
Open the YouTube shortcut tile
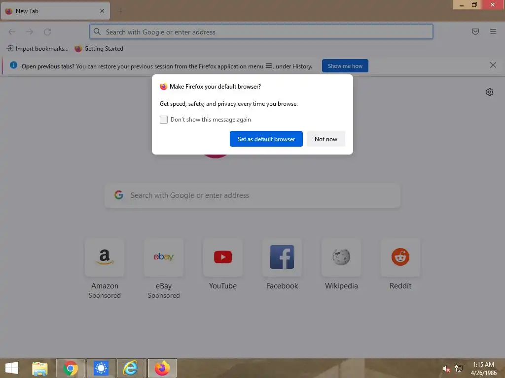[x=222, y=257]
